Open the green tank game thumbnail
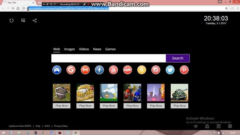The height and width of the screenshot is (135, 240). tap(180, 93)
